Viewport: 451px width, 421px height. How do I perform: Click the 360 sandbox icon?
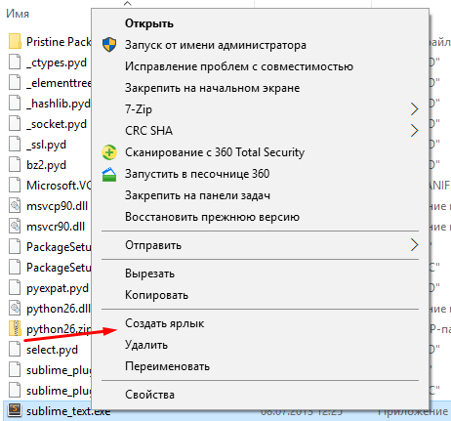coord(109,174)
